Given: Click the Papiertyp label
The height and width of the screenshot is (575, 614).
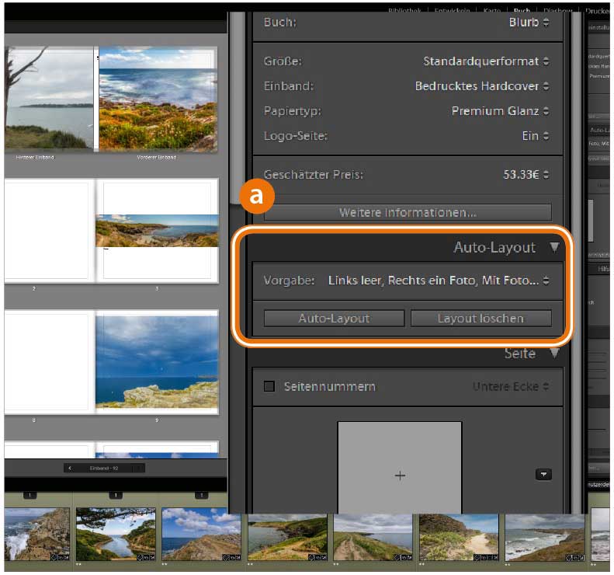Looking at the screenshot, I should coord(293,111).
